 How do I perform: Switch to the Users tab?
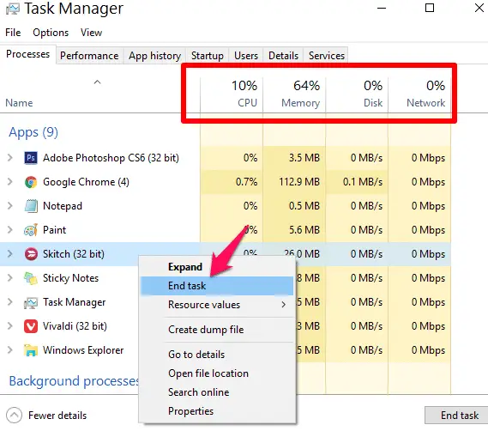coord(246,56)
